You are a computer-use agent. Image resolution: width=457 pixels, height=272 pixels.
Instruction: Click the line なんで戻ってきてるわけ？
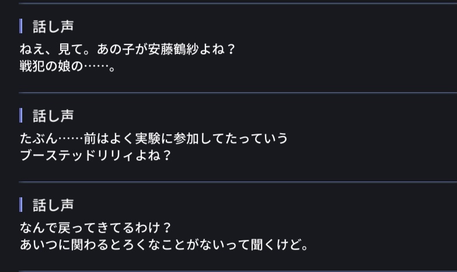tap(95, 228)
